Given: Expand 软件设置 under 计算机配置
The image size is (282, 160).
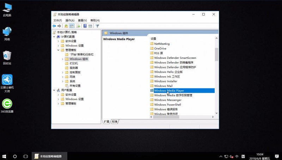Looking at the screenshot, I should pos(58,41).
